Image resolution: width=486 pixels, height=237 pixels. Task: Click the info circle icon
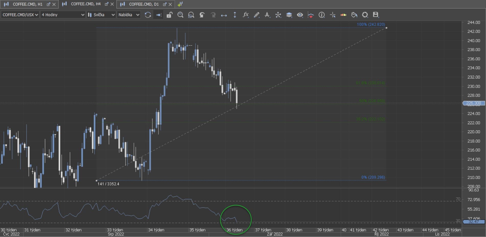322,15
